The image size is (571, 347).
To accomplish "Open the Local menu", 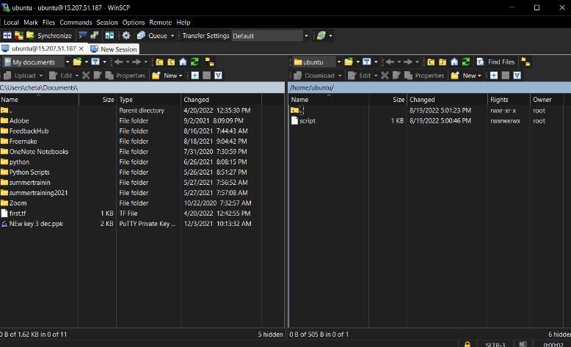I will (11, 23).
